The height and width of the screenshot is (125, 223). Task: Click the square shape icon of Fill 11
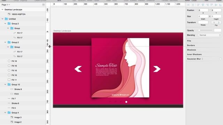[9, 80]
